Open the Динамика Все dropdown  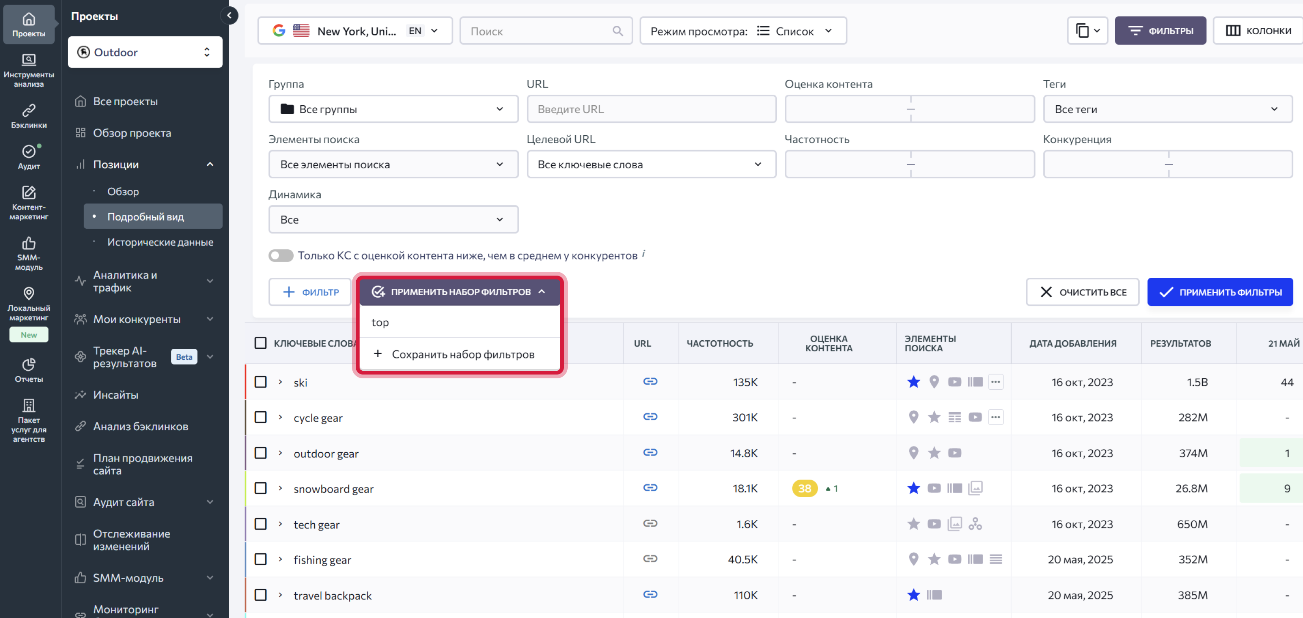(x=393, y=219)
